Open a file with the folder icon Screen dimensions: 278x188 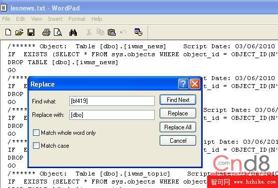coord(19,32)
